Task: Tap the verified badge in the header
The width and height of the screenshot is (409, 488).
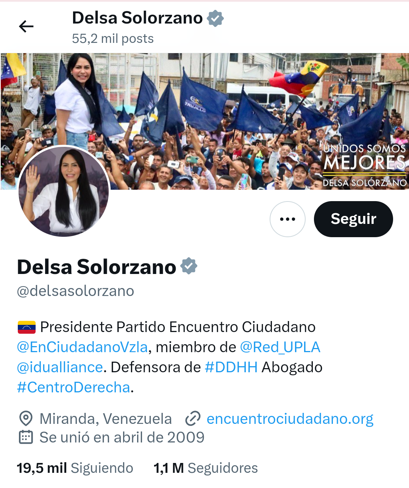Action: (215, 18)
